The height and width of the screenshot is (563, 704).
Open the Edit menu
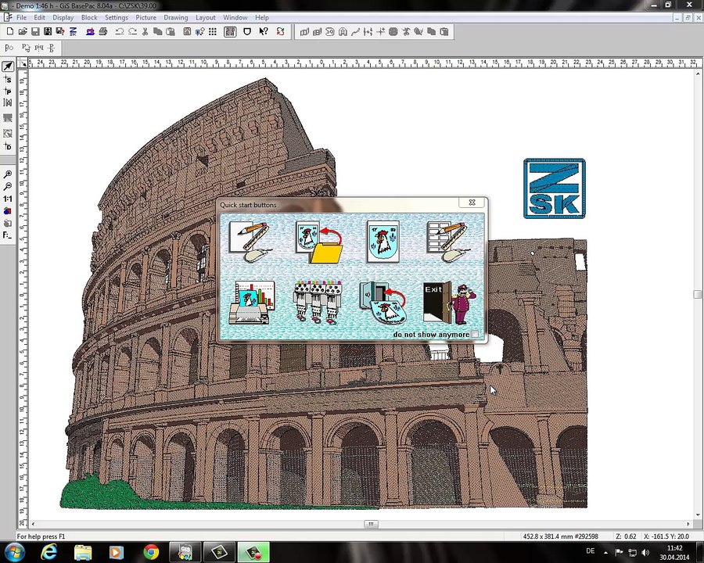[x=40, y=17]
